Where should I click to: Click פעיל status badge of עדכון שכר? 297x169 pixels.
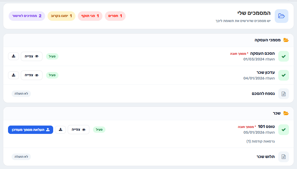pos(52,75)
